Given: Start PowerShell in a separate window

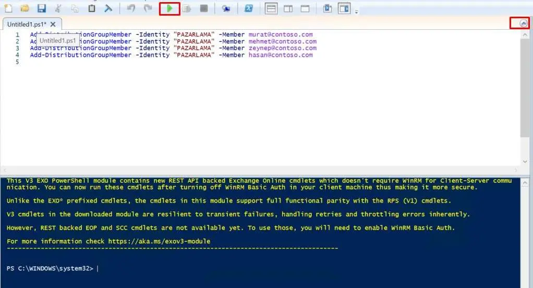Looking at the screenshot, I should [x=249, y=8].
